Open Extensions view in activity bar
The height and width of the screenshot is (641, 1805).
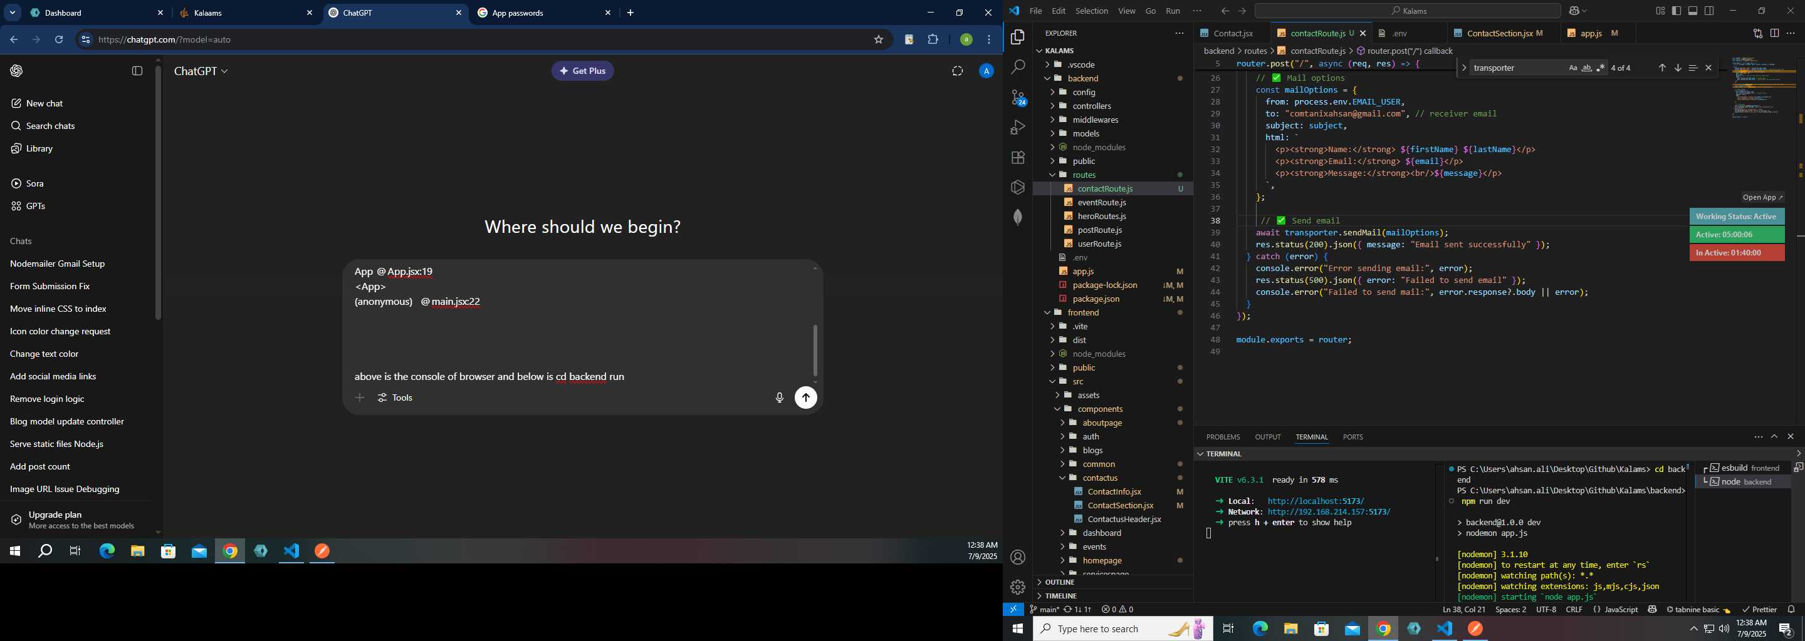1017,158
